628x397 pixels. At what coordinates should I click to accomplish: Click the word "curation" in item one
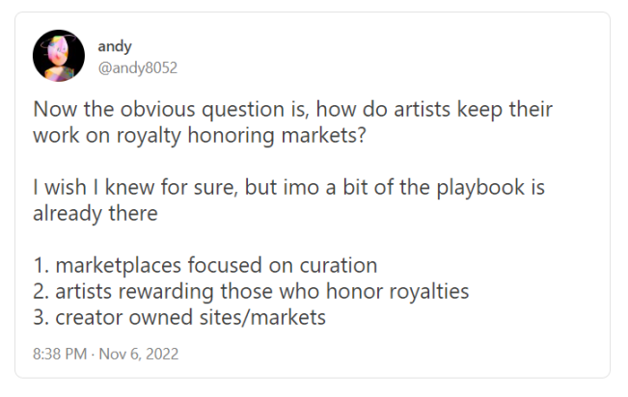click(339, 265)
